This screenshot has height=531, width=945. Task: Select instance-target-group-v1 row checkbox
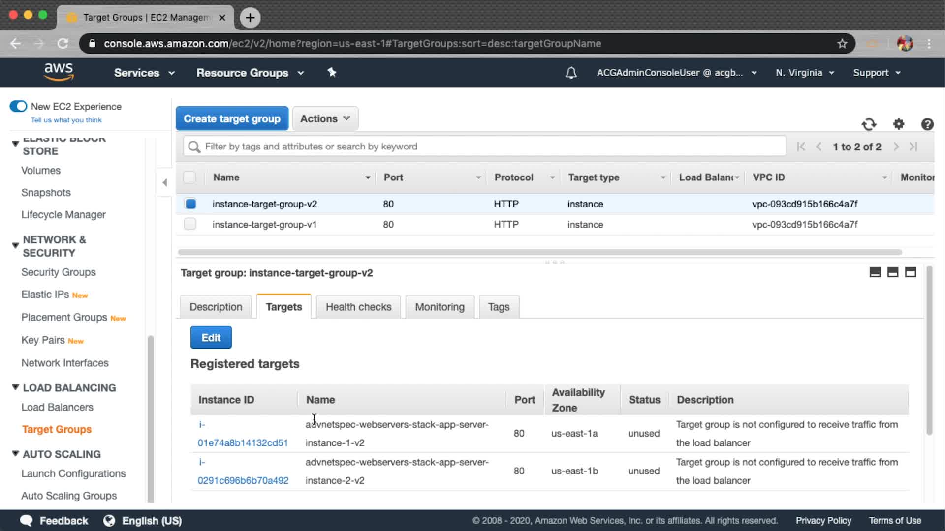[x=190, y=224]
